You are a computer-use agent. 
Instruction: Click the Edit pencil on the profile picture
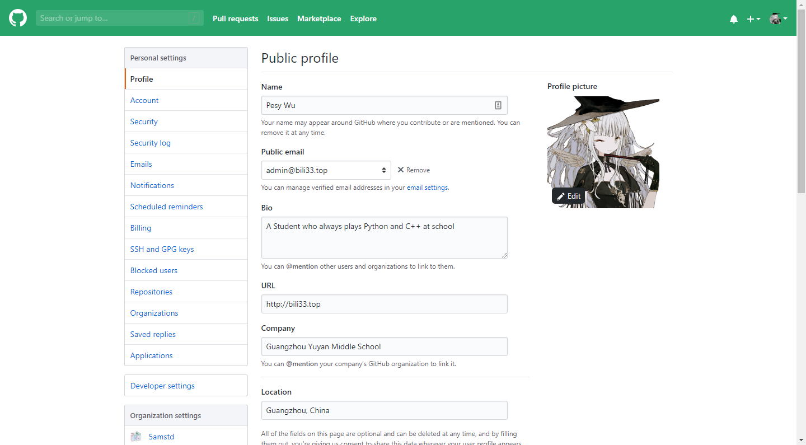(x=568, y=196)
